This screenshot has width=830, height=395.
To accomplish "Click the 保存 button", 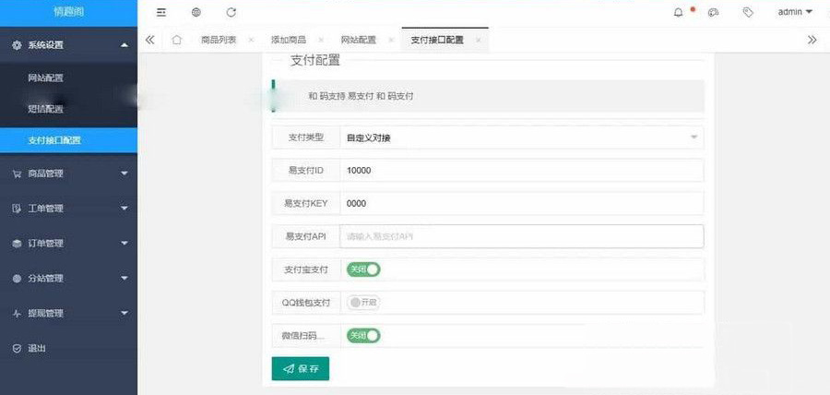I will coord(301,368).
